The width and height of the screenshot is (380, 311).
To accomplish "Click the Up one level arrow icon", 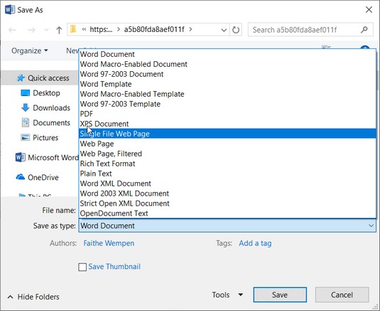I will click(x=59, y=30).
